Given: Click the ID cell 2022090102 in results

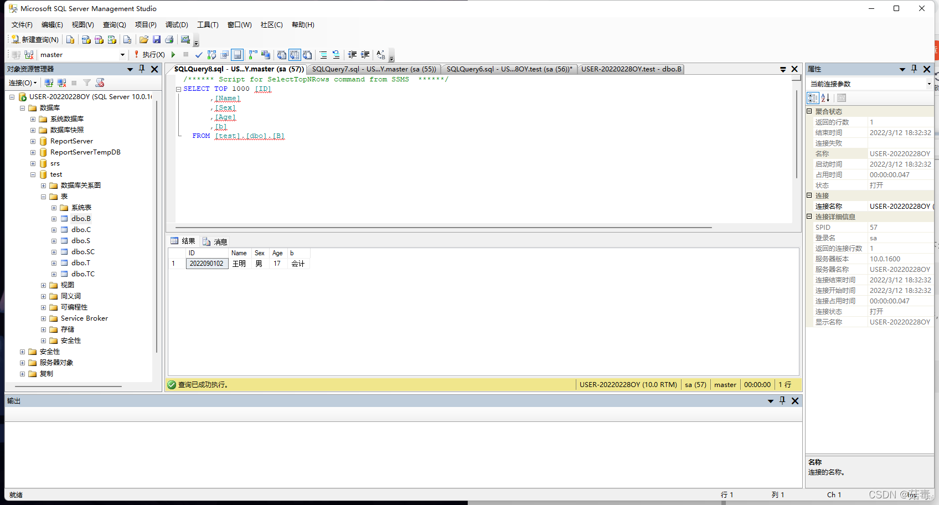Looking at the screenshot, I should [x=207, y=264].
